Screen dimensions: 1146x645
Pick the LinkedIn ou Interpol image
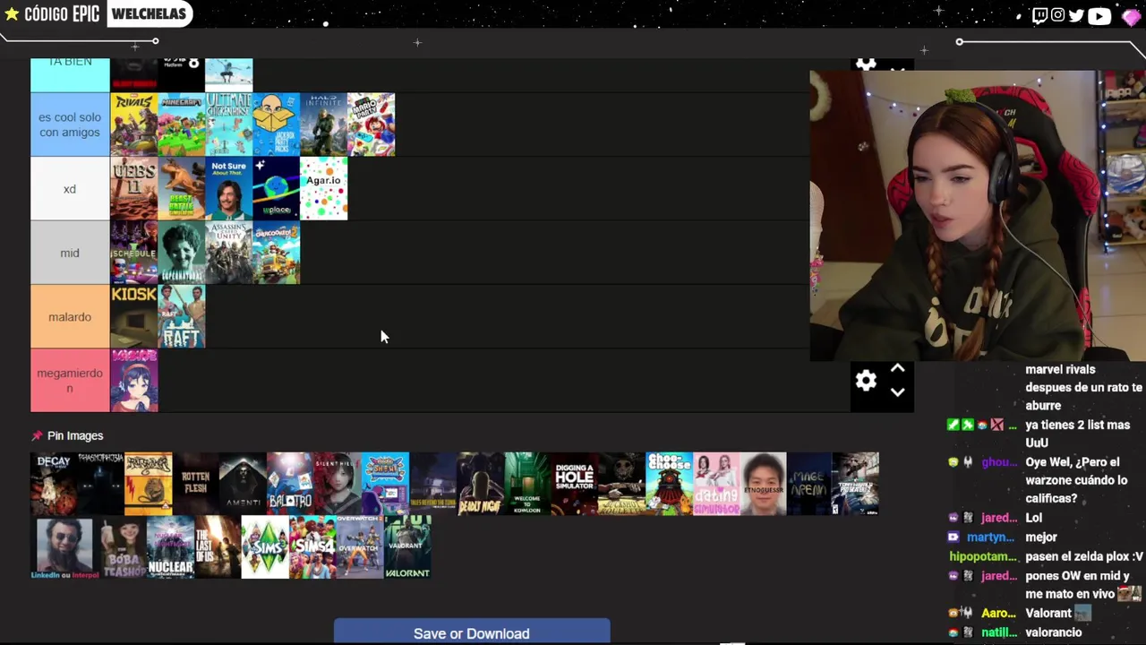tap(64, 547)
